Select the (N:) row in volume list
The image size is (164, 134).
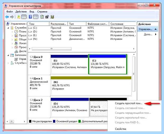point(82,39)
